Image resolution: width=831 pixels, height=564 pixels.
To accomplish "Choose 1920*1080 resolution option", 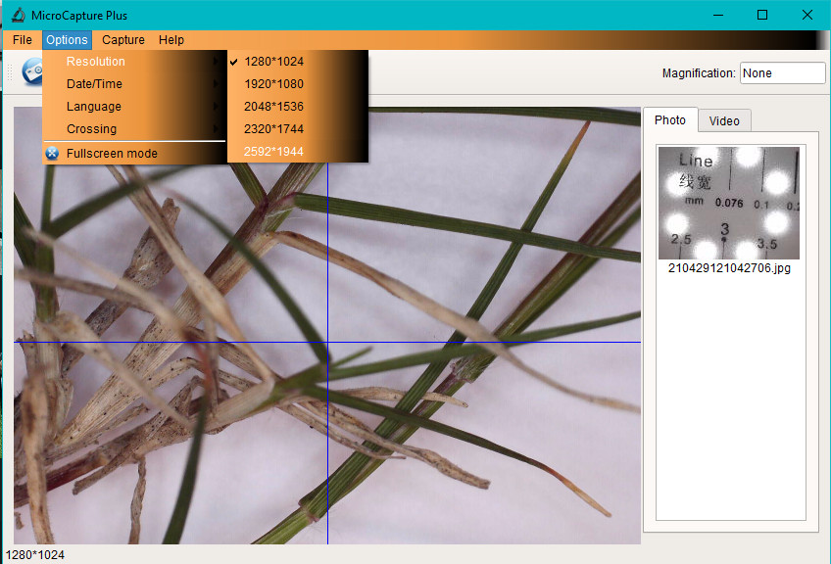I will pos(273,83).
